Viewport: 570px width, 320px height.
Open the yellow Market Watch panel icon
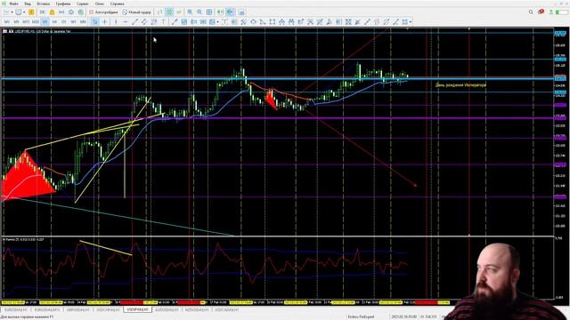click(31, 12)
